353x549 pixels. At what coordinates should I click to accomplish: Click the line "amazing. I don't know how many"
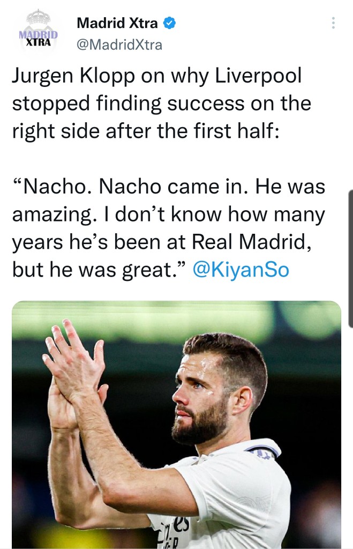[168, 213]
